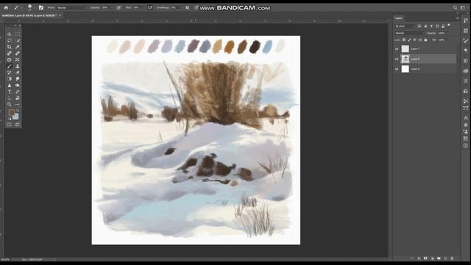This screenshot has height=265, width=471.
Task: Hide the selected layer with painting thumbnail
Action: tap(397, 59)
